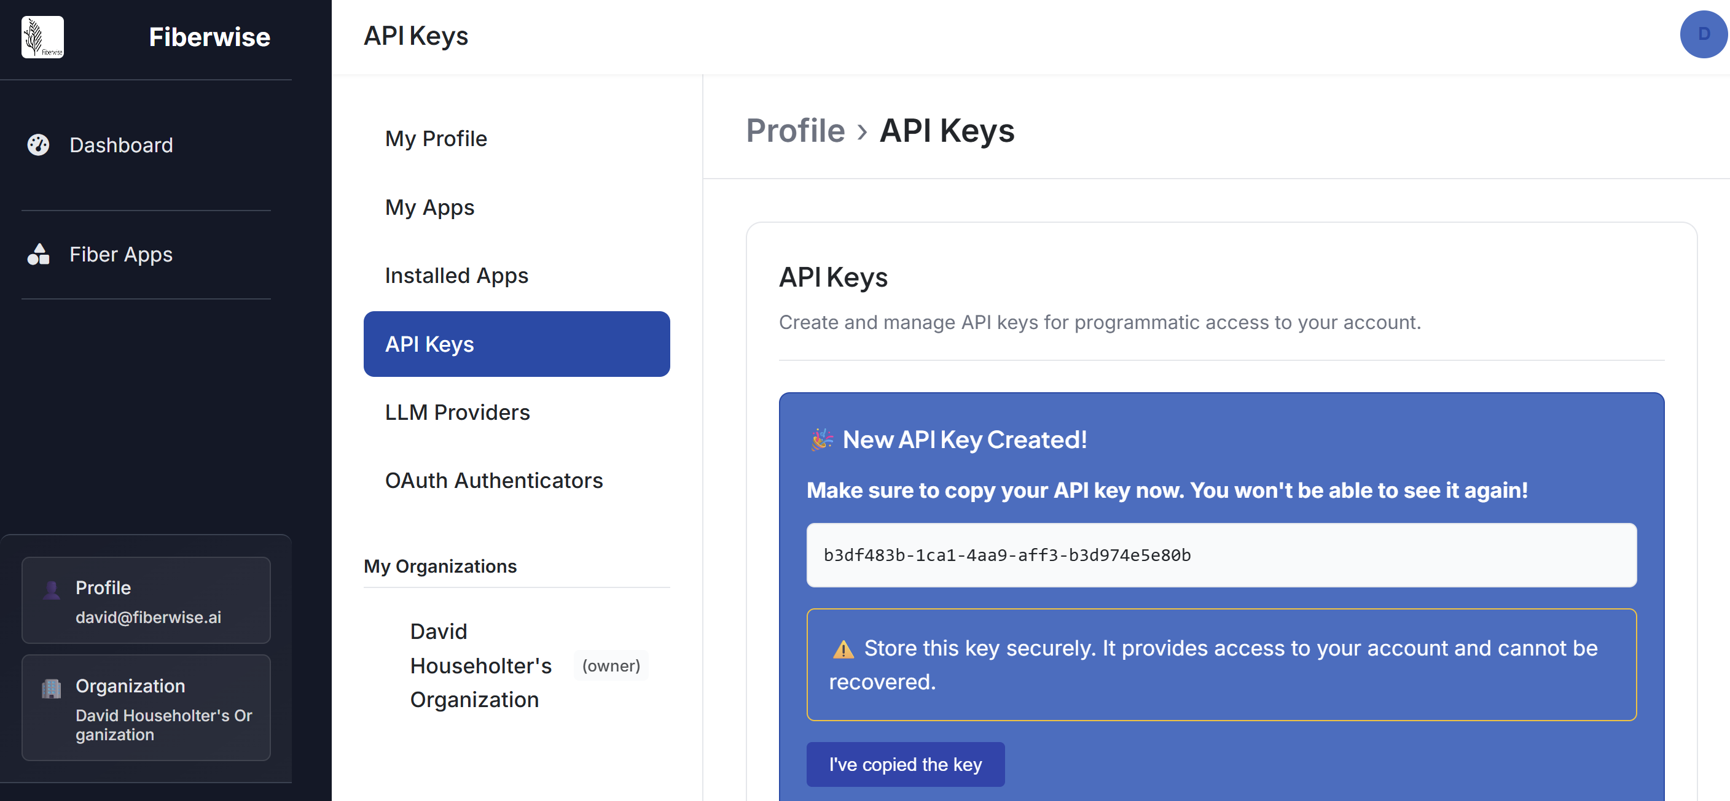Go to My Apps section
Viewport: 1730px width, 801px height.
[x=429, y=207]
